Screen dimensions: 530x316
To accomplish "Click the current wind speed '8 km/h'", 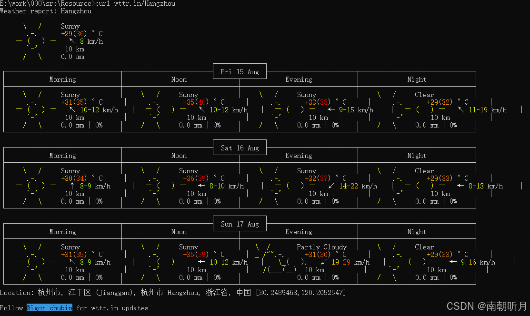I will click(x=91, y=41).
